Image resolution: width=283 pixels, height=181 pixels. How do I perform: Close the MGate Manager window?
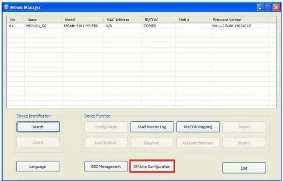(276, 8)
